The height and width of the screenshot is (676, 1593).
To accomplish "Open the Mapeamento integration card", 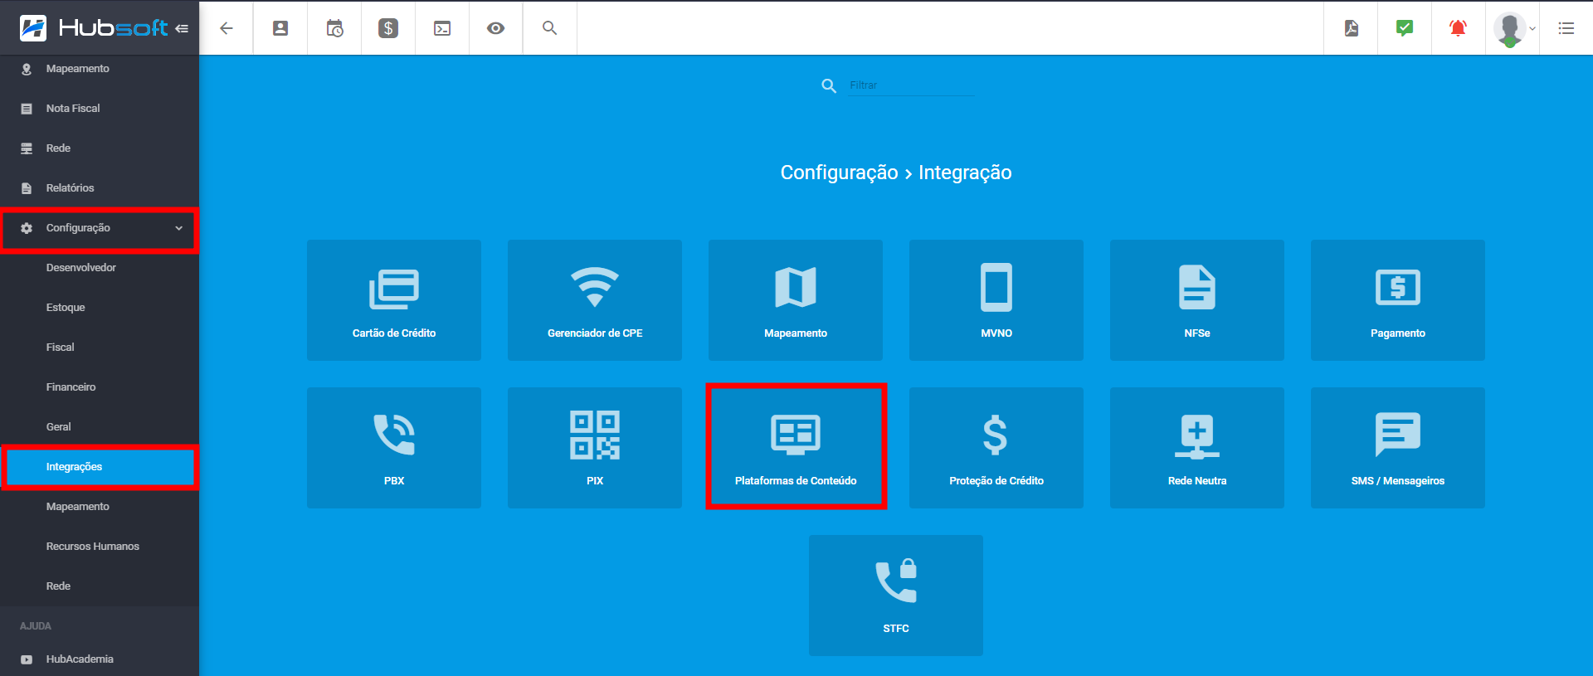I will (796, 300).
